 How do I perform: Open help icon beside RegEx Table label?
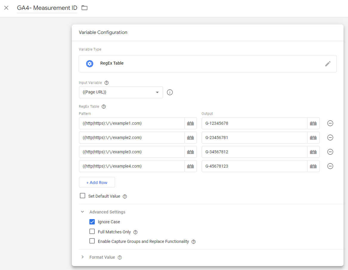coord(104,107)
